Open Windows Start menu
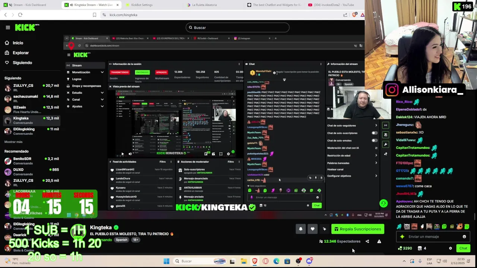The height and width of the screenshot is (268, 477). [167, 261]
